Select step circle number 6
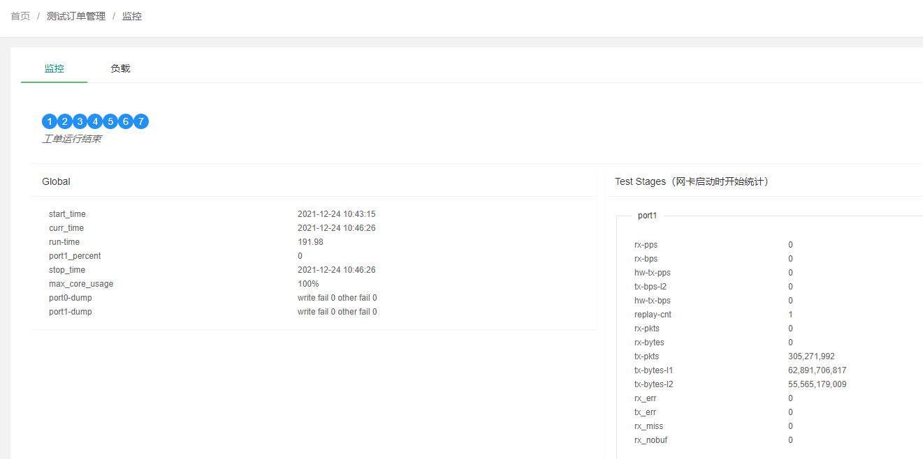This screenshot has height=459, width=923. pos(126,121)
